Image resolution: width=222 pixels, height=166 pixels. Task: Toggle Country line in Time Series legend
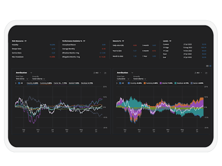(32, 83)
